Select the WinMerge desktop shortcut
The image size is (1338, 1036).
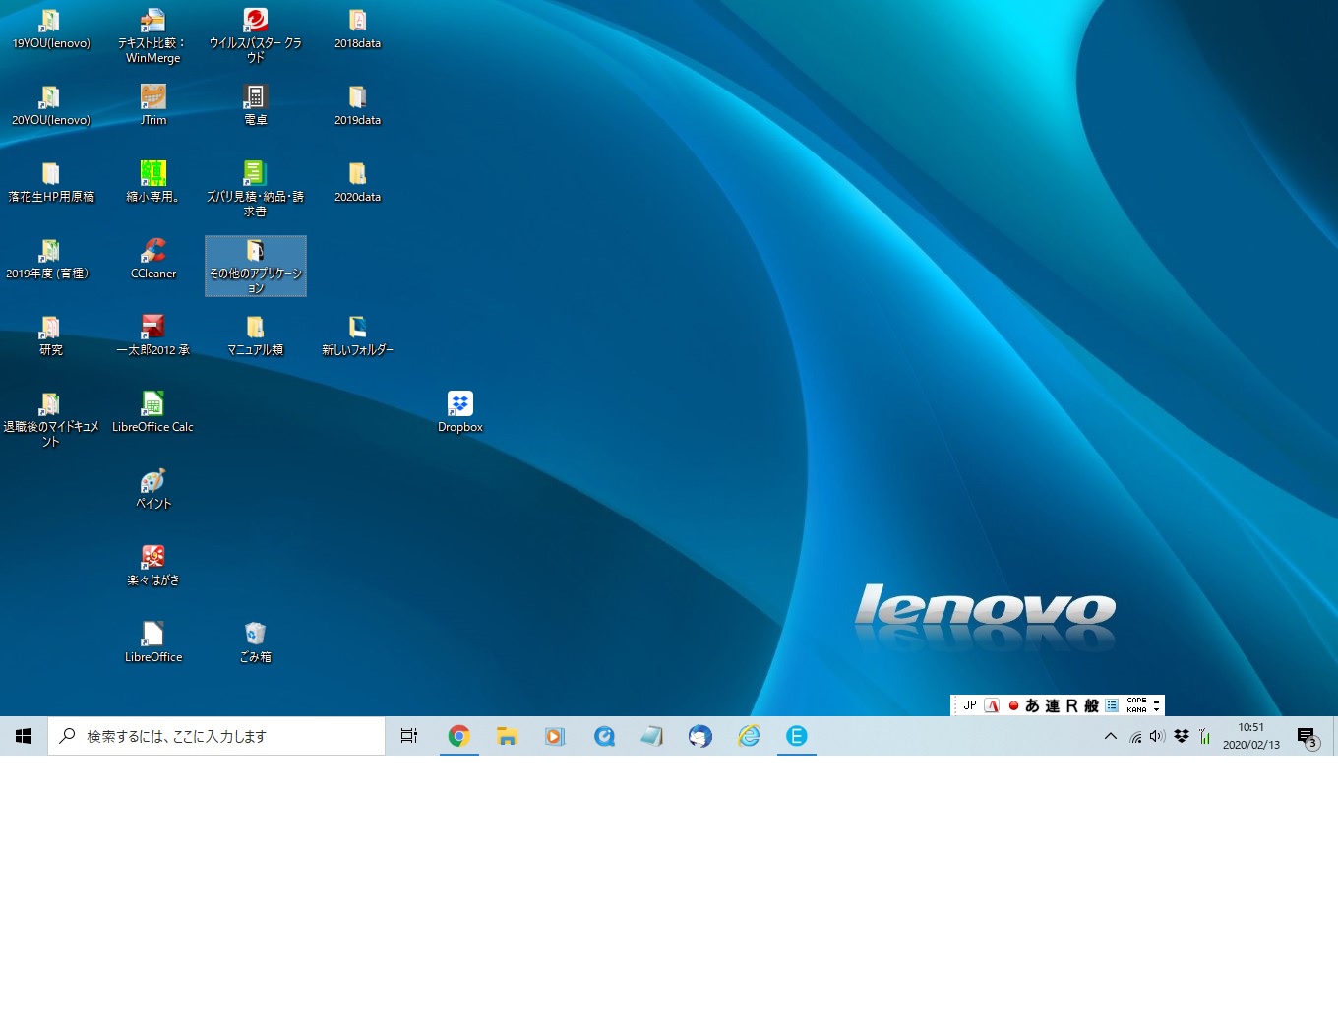[x=152, y=22]
